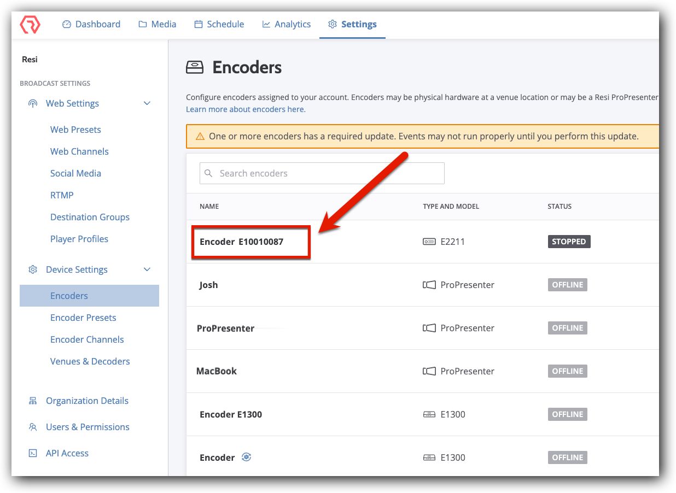Click the warning triangle icon in banner
Screen dimensions: 676x493
click(x=200, y=136)
